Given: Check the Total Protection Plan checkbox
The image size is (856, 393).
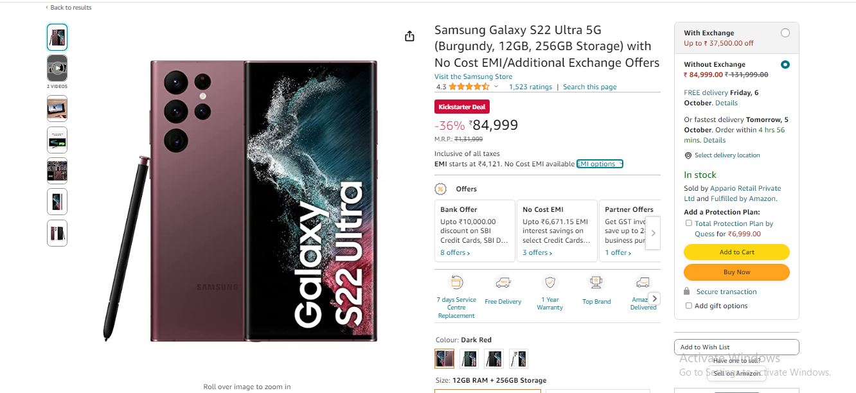Looking at the screenshot, I should point(689,223).
